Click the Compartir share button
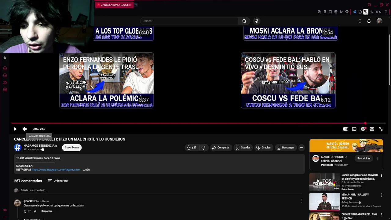The height and width of the screenshot is (220, 391). [221, 148]
